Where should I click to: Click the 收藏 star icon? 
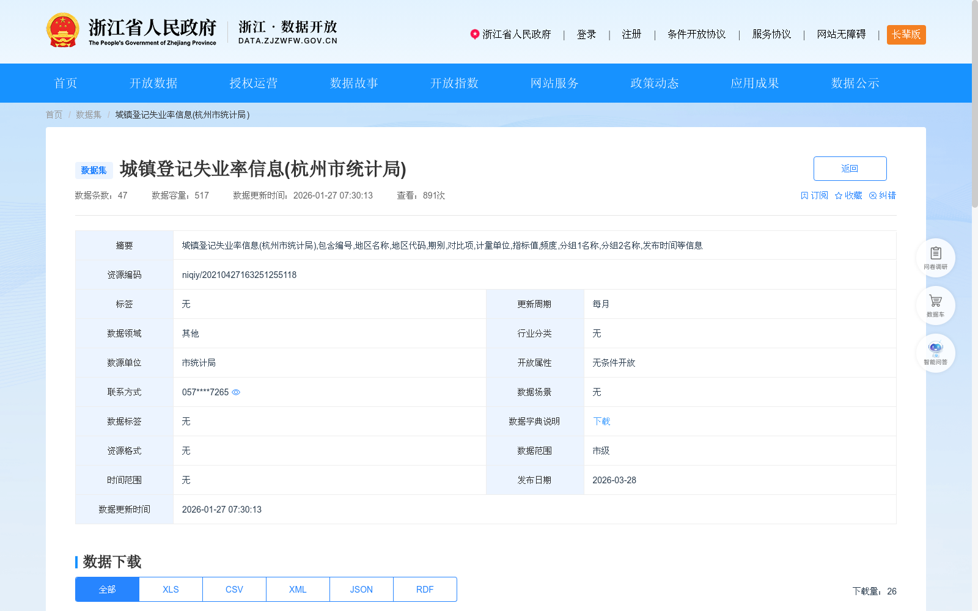click(839, 196)
